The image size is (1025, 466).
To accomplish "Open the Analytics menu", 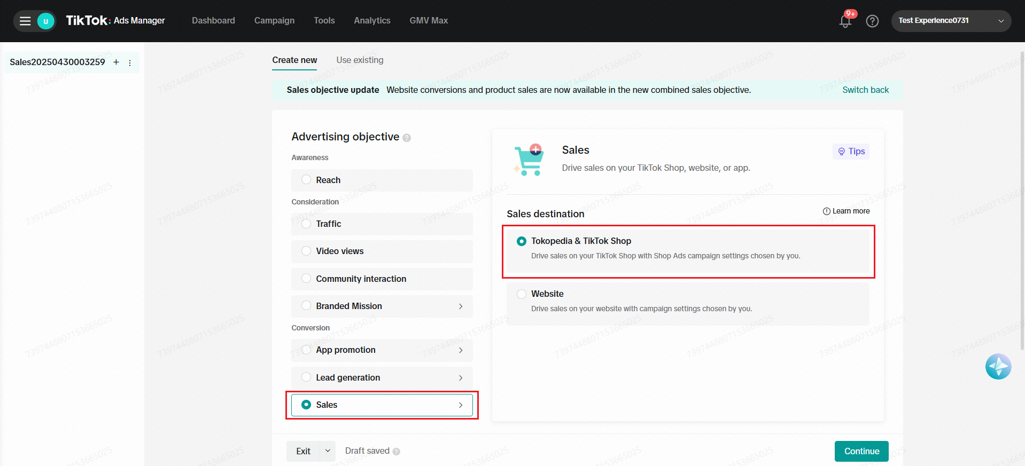I will (x=372, y=20).
